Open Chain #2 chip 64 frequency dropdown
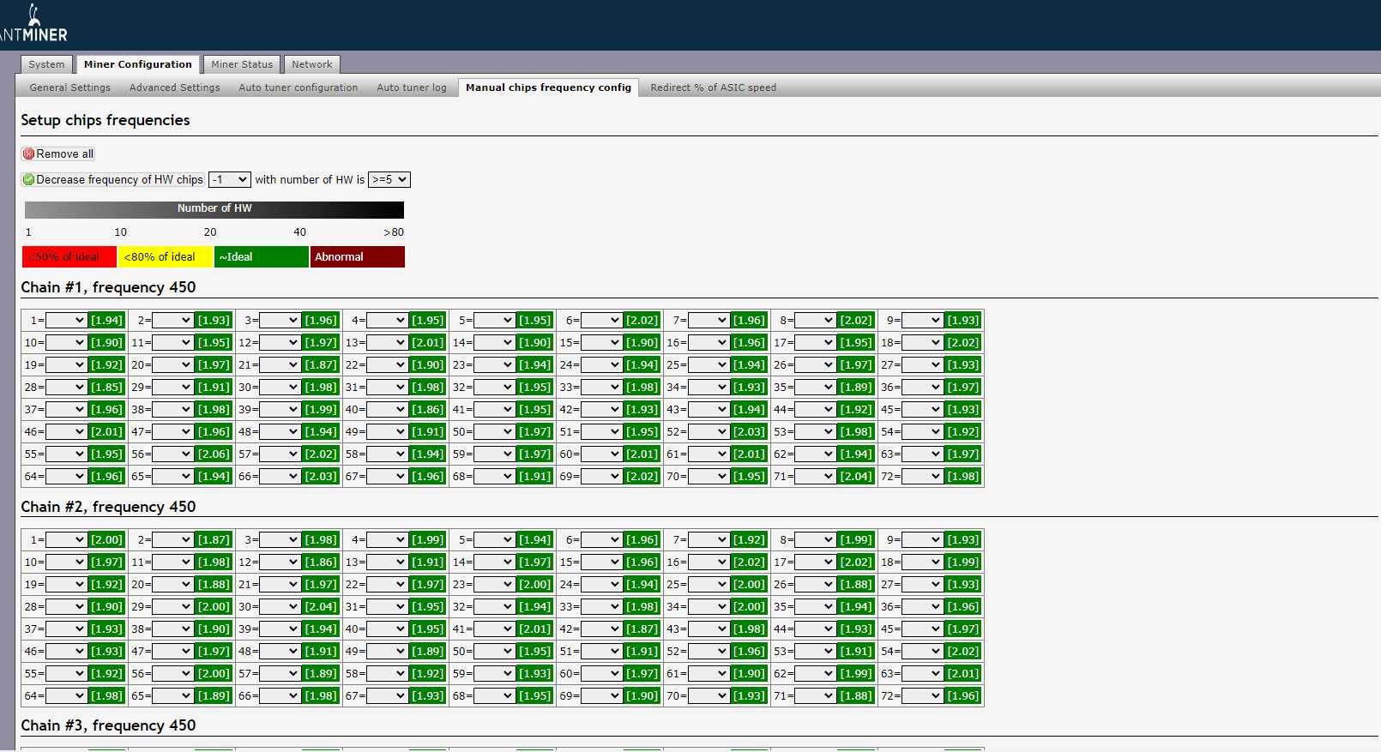Screen dimensions: 1381x752 click(66, 696)
